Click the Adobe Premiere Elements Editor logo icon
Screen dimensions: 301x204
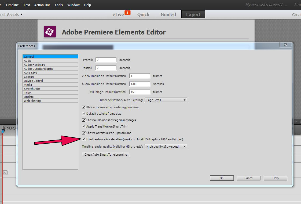50,32
